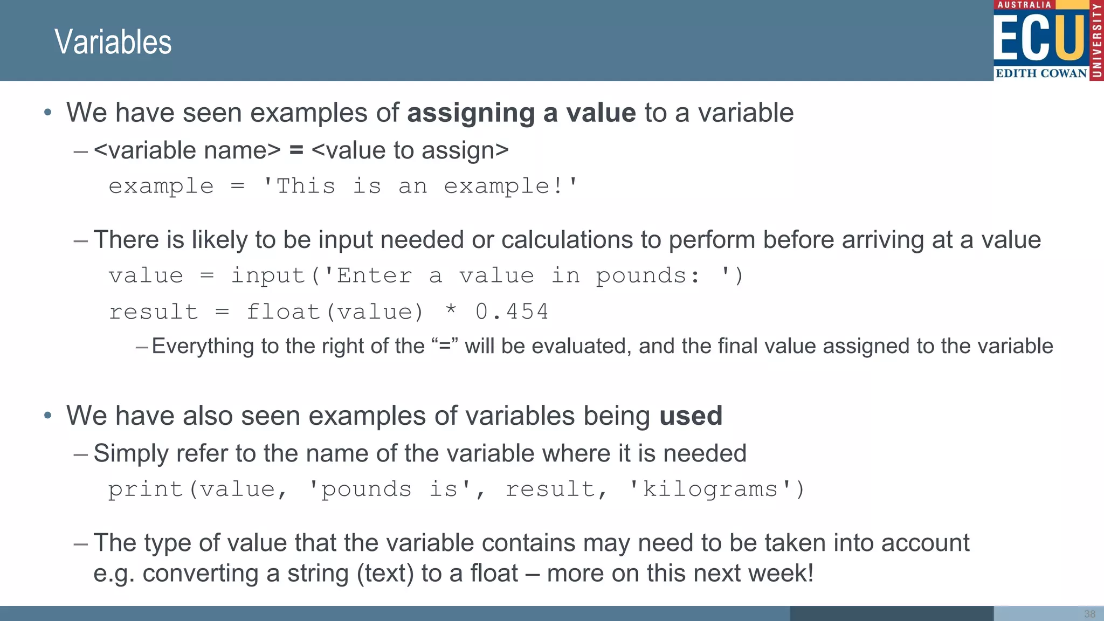The width and height of the screenshot is (1104, 621).
Task: Click the dark blue segment in footer bar
Action: tap(891, 613)
